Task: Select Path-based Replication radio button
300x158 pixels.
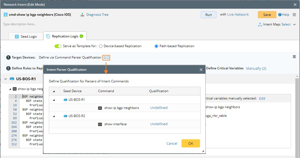Action: pos(156,46)
